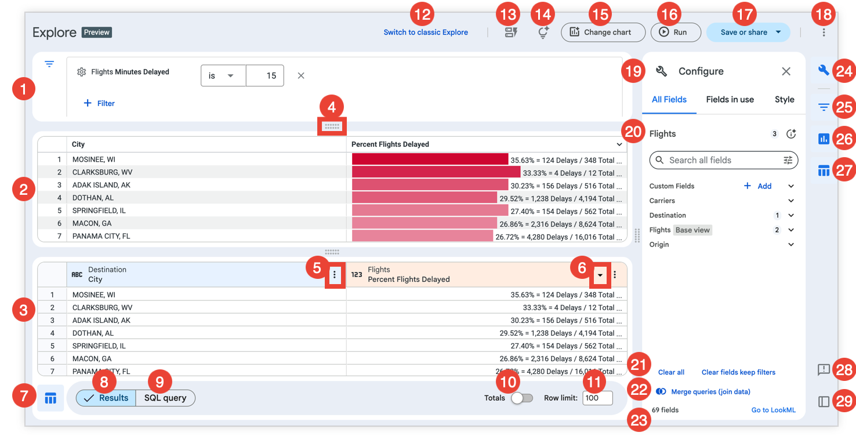Switch to the Fields in use tab

tap(730, 100)
